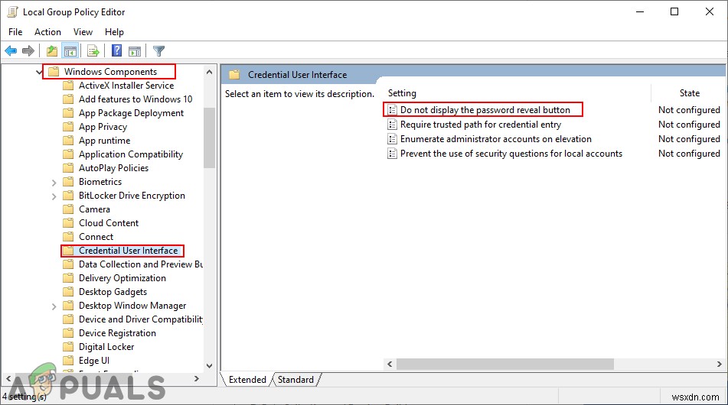Select Prevent use of security questions policy
The width and height of the screenshot is (728, 405).
click(x=511, y=154)
